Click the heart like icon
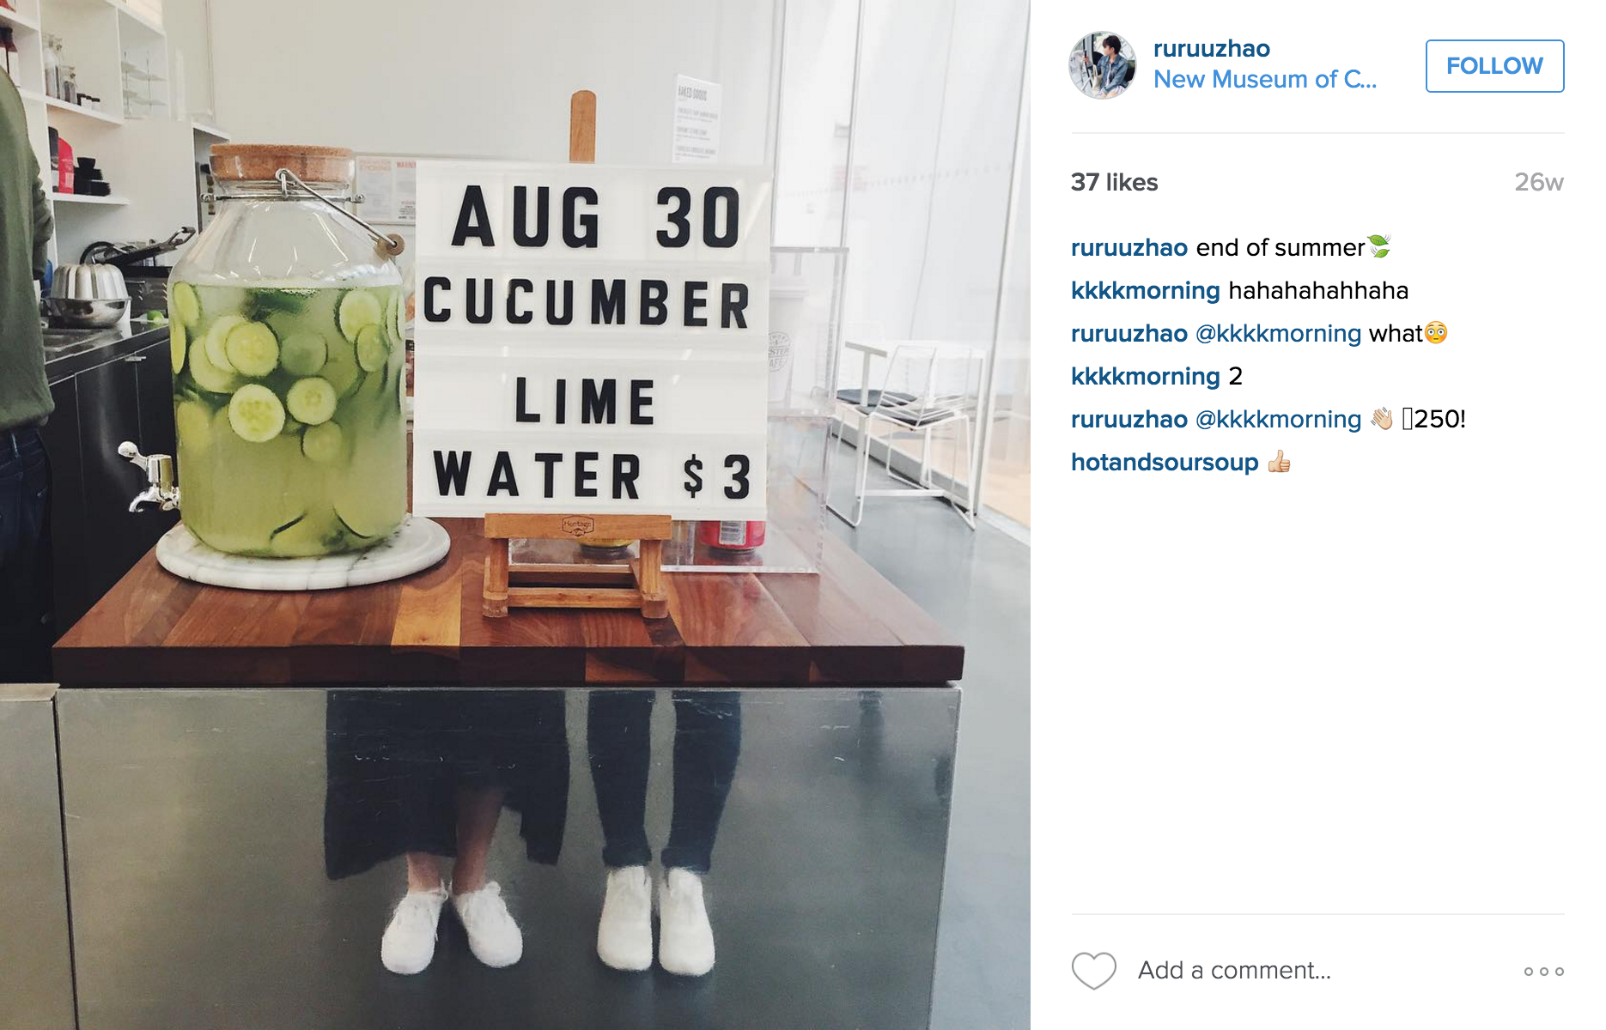This screenshot has height=1030, width=1606. coord(1093,971)
